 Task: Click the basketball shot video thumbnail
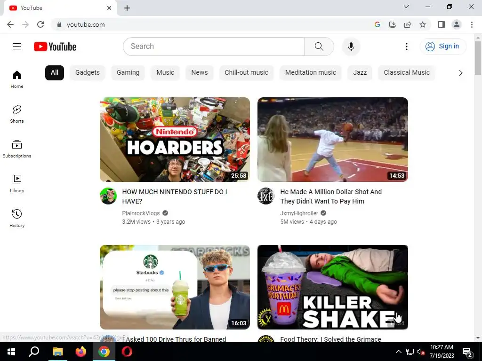click(x=333, y=140)
